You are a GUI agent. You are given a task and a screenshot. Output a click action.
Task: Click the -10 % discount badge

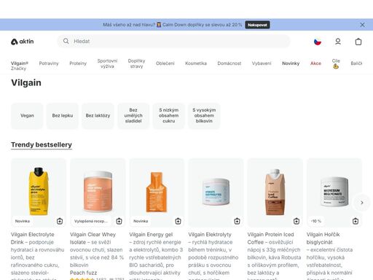pos(316,221)
